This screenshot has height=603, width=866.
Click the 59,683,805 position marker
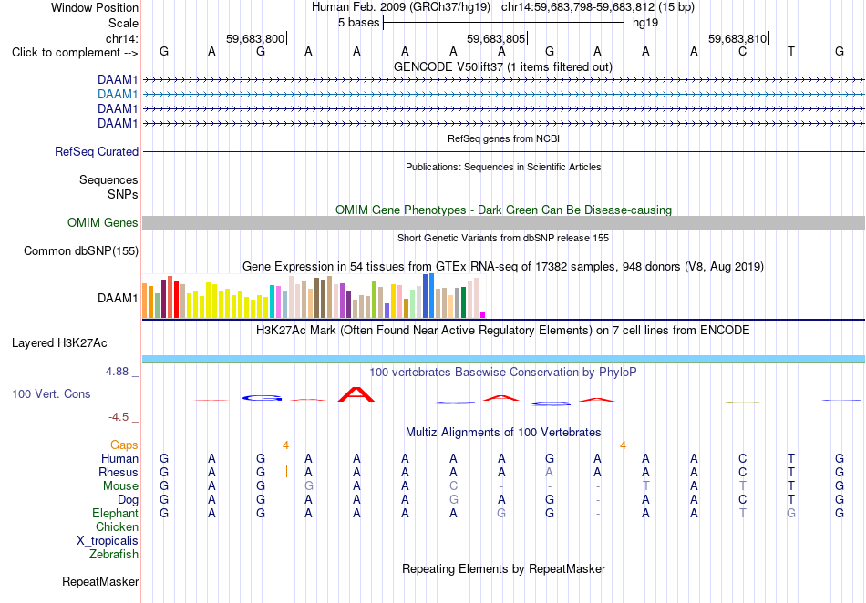point(496,38)
